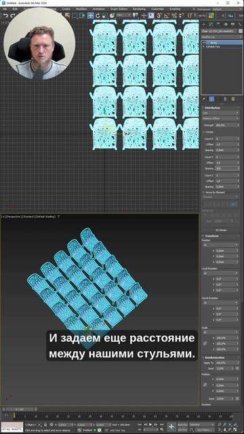Click the Pin Stack icon
This screenshot has height=434, width=244.
click(204, 99)
